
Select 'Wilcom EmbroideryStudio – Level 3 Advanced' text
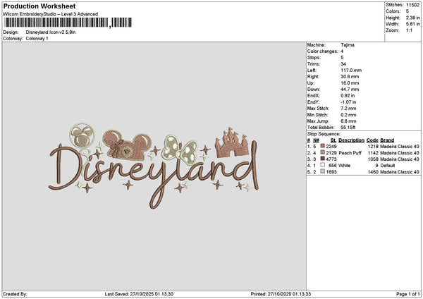(x=51, y=14)
